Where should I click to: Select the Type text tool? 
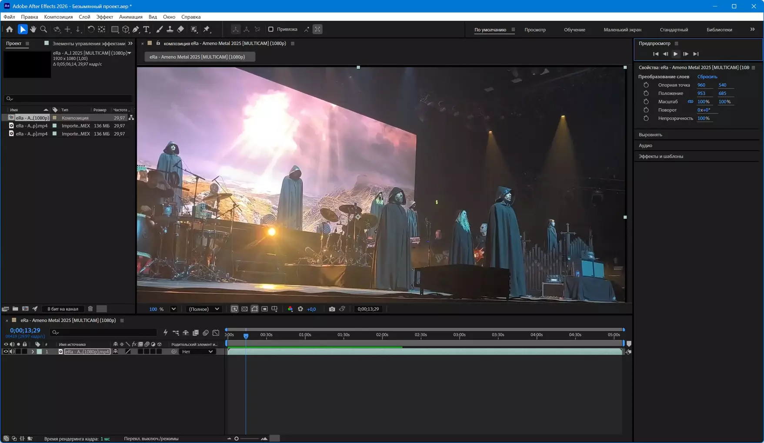click(x=147, y=29)
